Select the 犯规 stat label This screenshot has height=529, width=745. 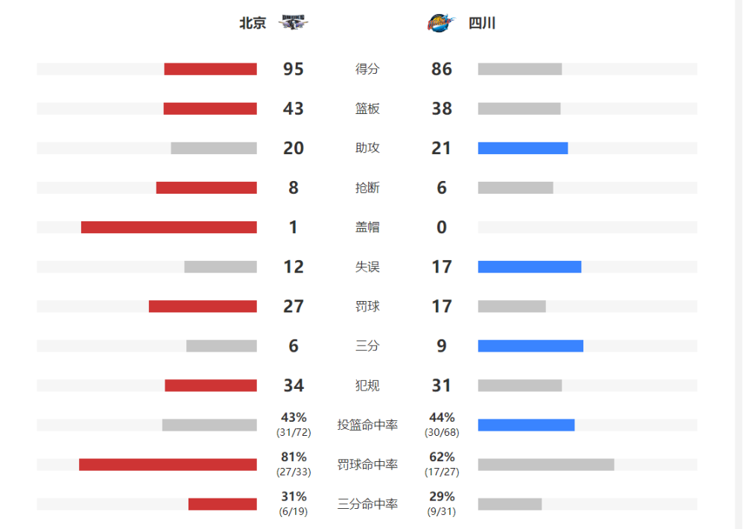click(367, 385)
